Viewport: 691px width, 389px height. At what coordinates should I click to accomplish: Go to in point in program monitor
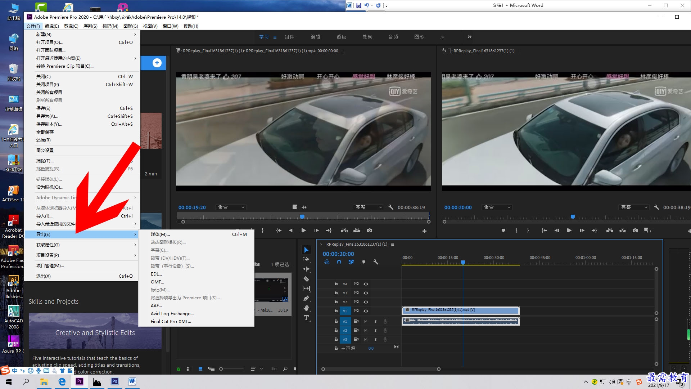pyautogui.click(x=544, y=231)
